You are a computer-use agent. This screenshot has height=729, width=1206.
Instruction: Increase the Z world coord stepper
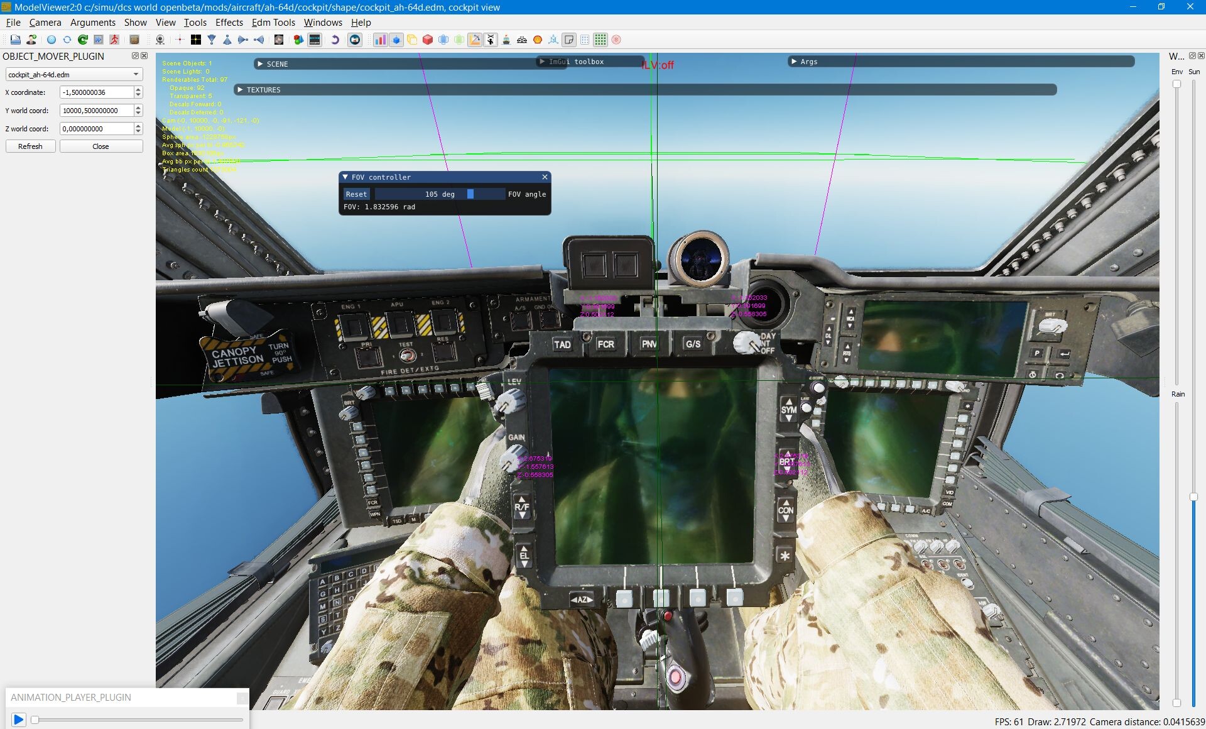click(x=138, y=126)
